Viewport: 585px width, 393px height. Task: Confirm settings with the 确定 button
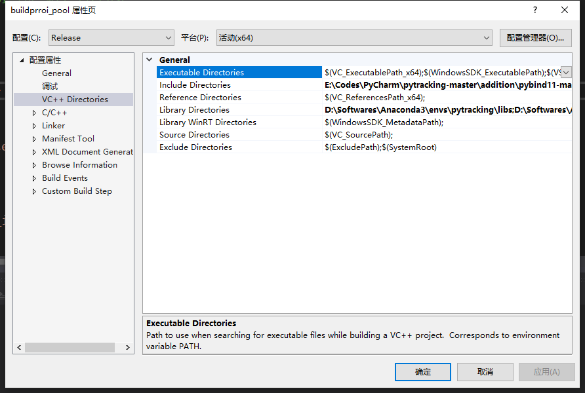tap(422, 371)
